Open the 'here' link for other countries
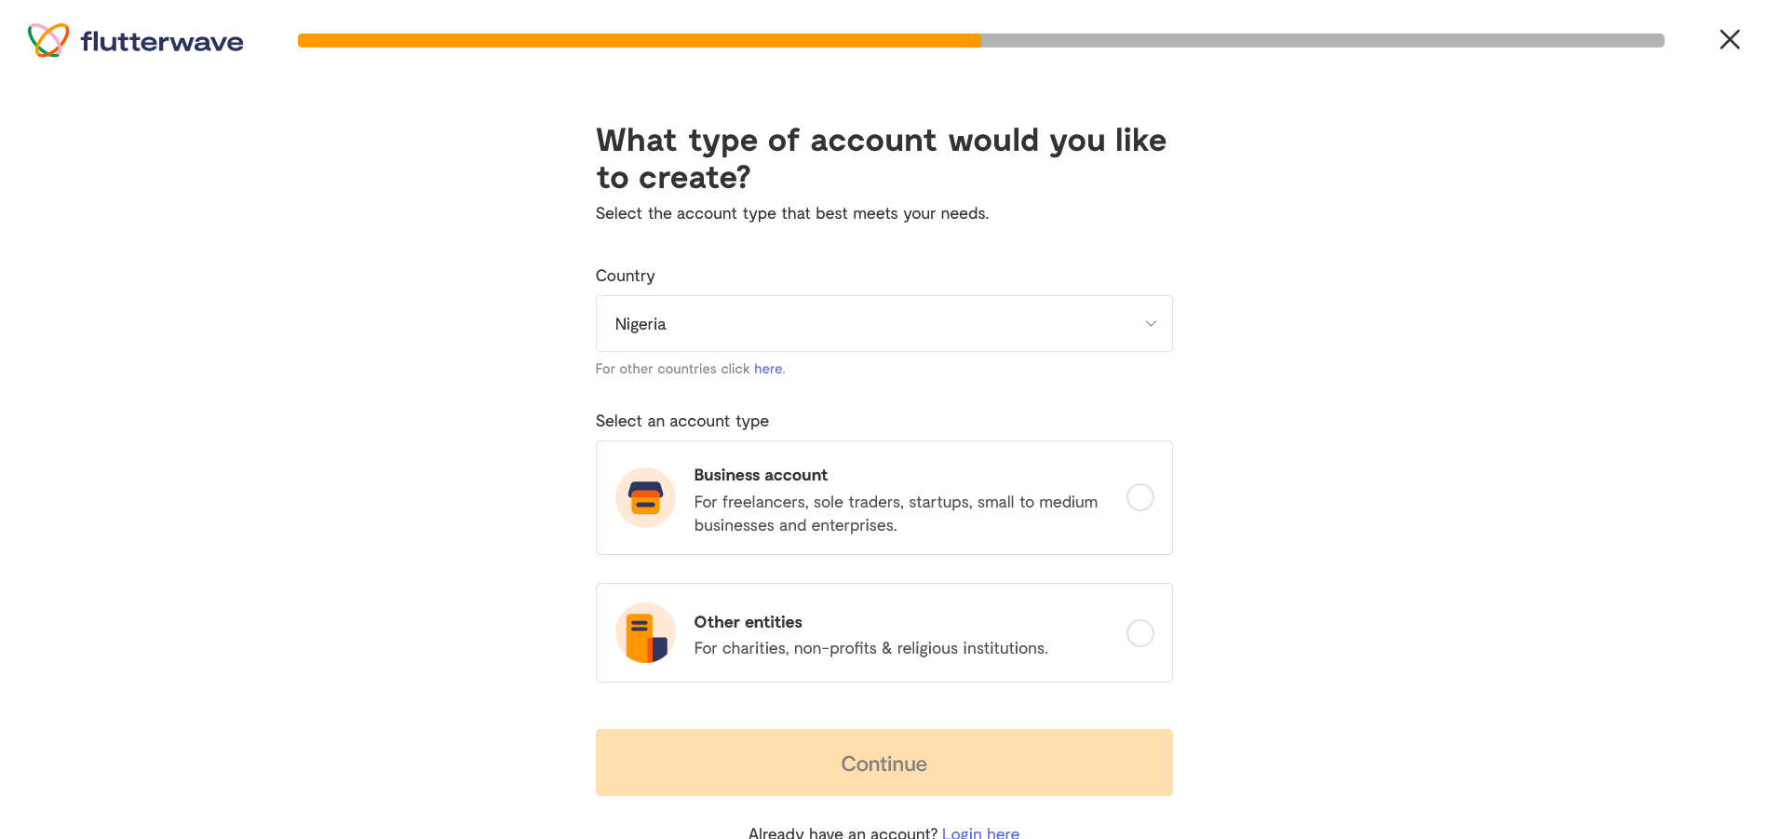Viewport: 1767px width, 839px height. [x=768, y=369]
